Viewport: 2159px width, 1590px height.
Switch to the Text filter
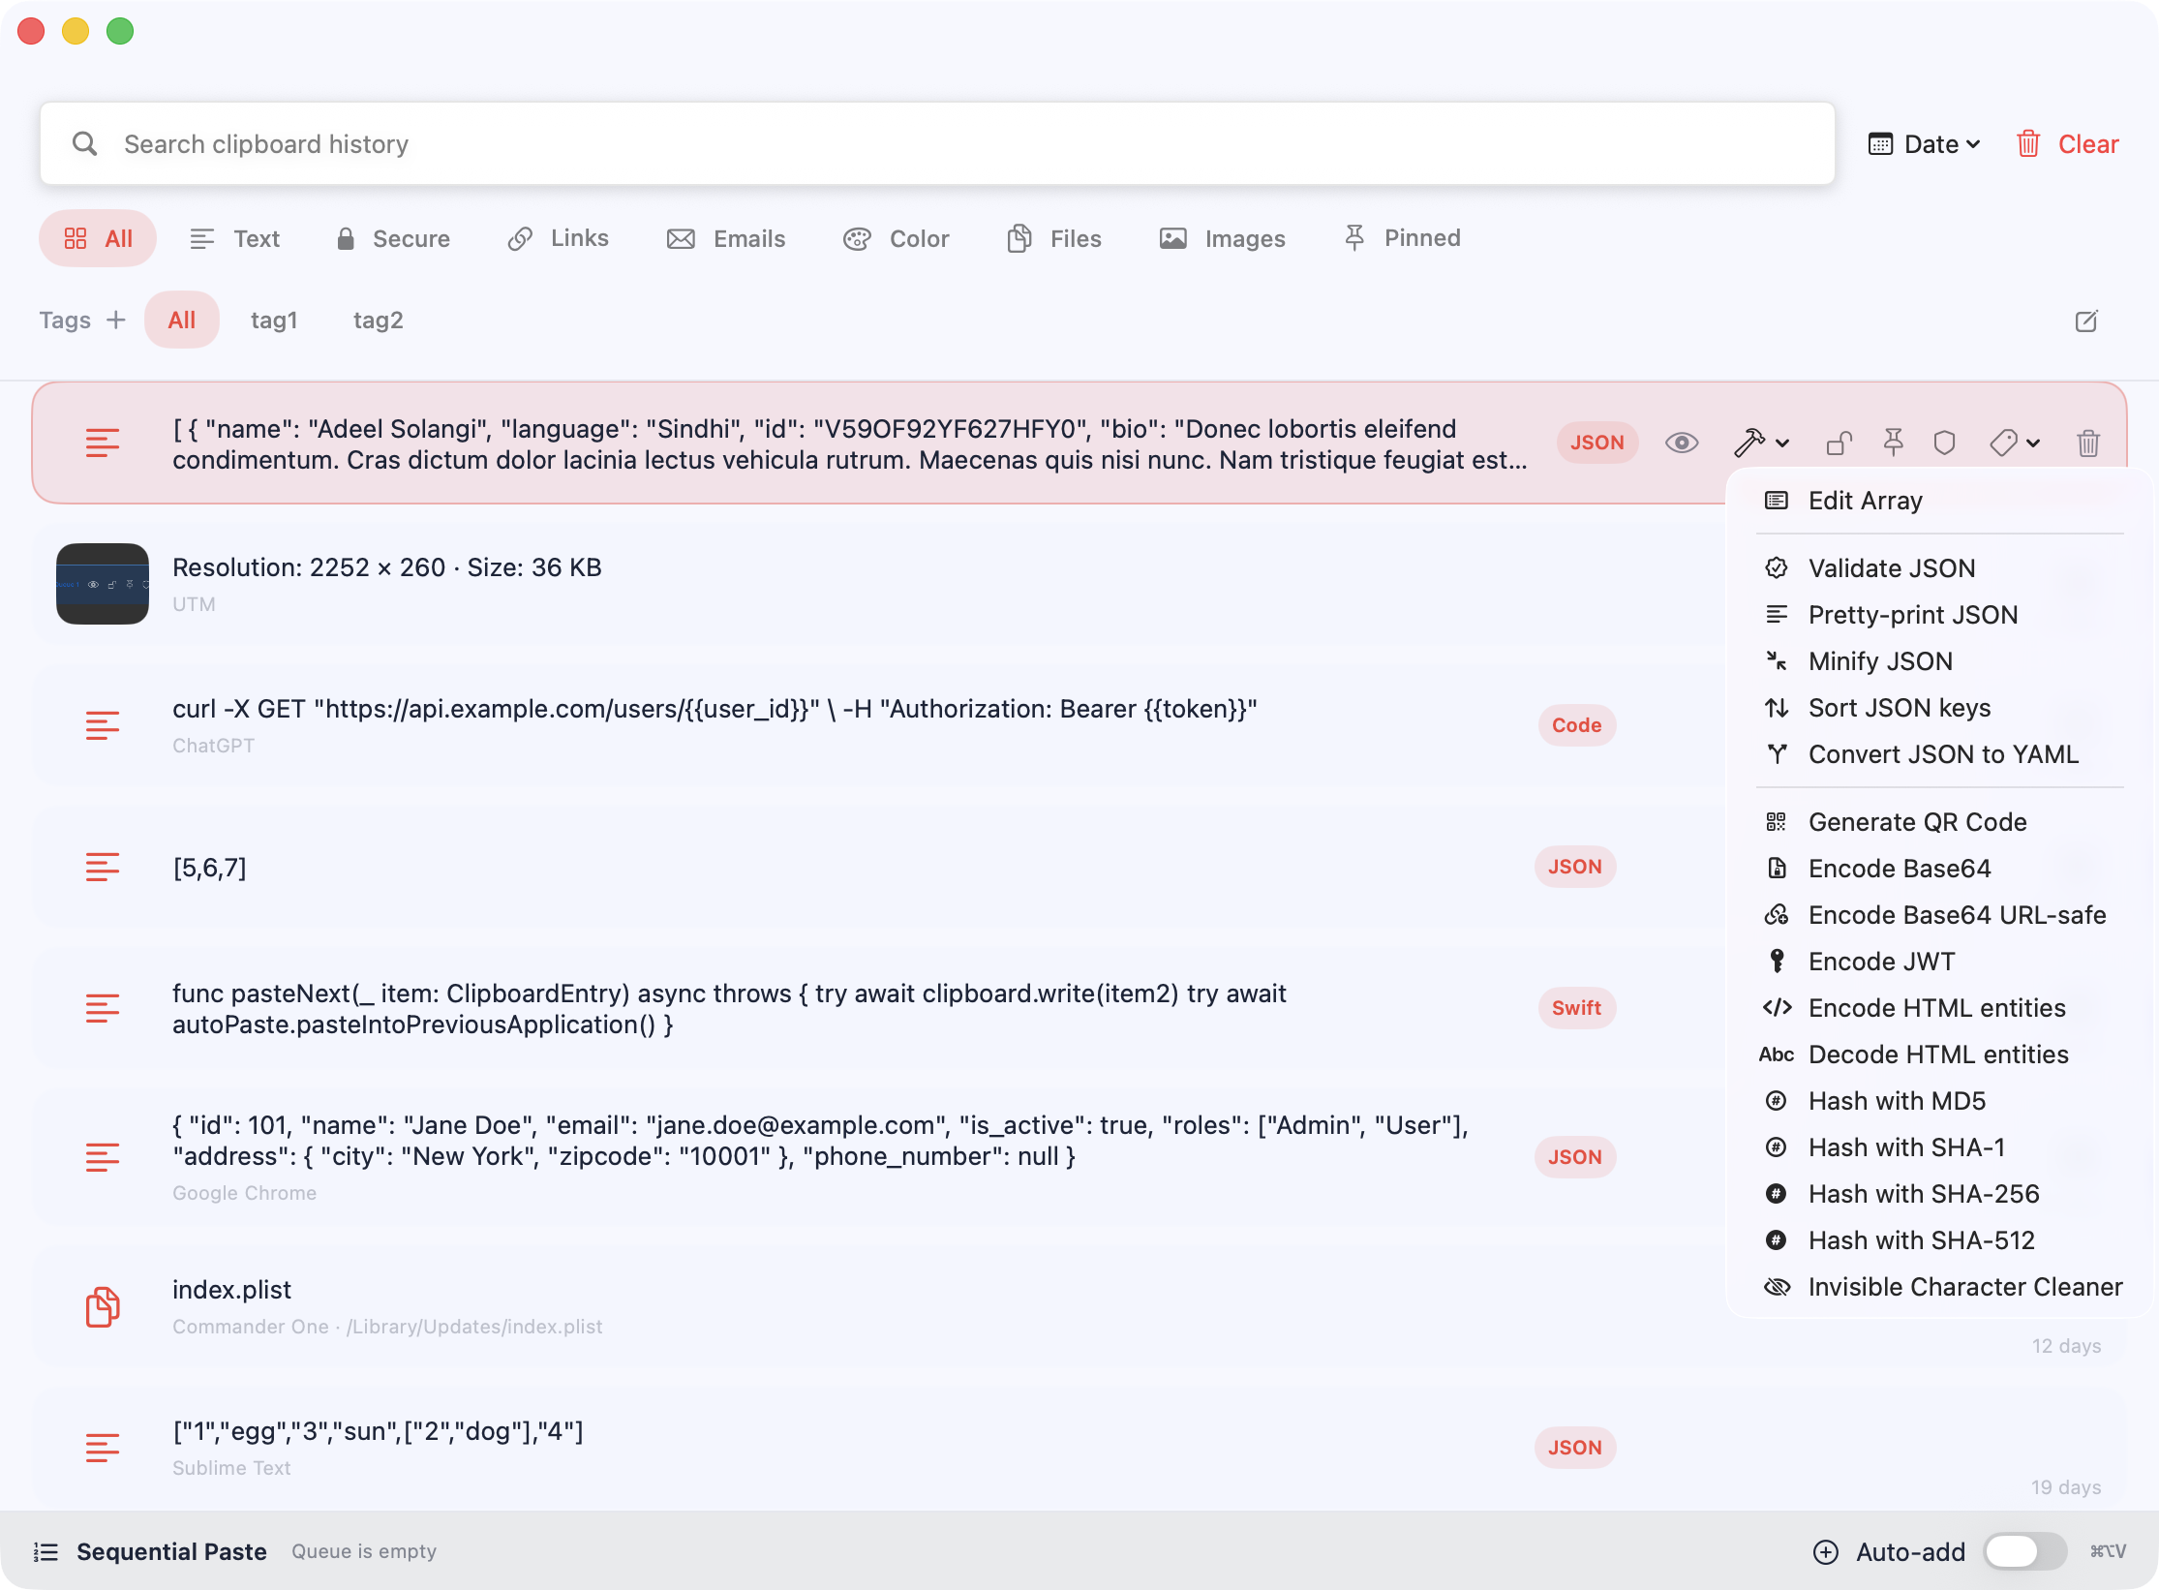235,238
